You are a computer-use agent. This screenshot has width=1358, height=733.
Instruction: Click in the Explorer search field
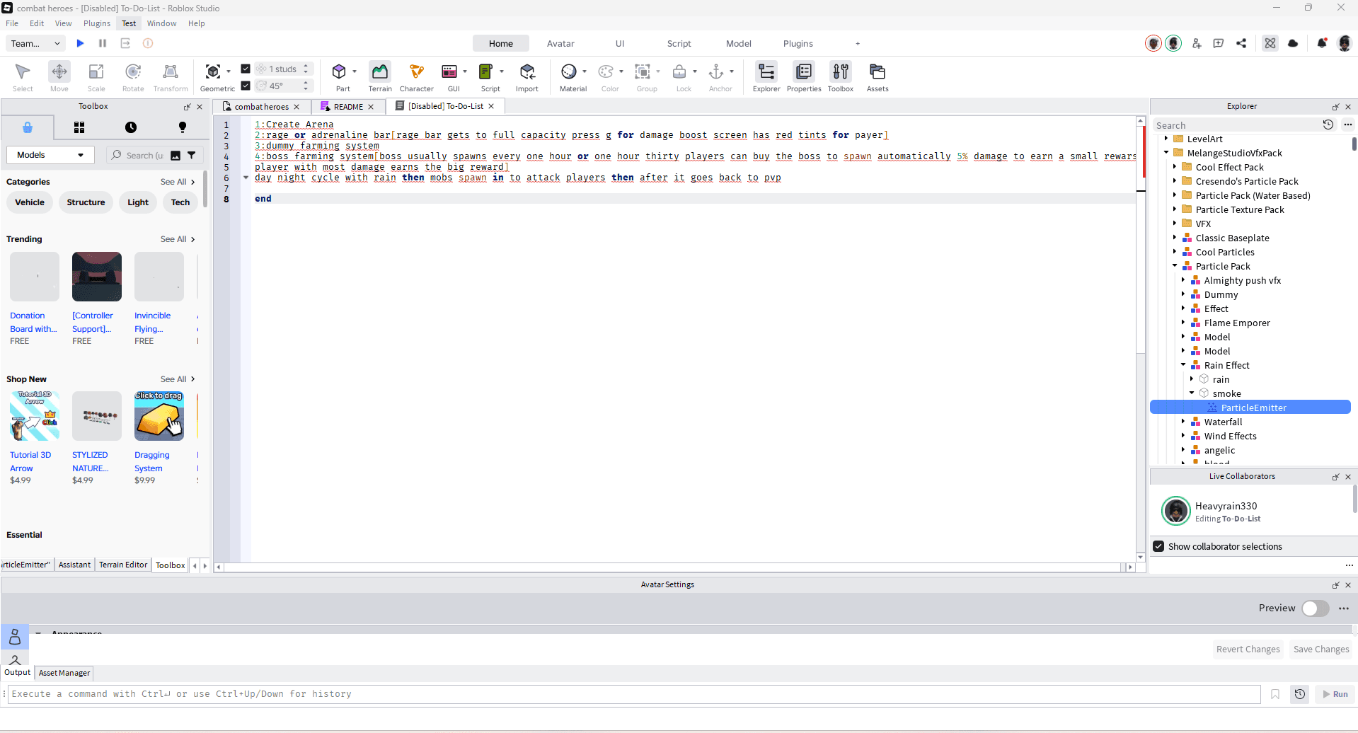click(1235, 125)
